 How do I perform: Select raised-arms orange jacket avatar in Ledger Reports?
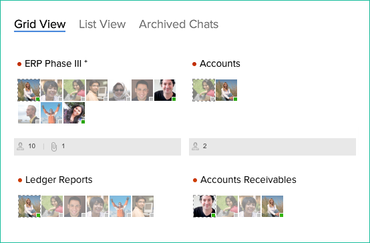(120, 206)
